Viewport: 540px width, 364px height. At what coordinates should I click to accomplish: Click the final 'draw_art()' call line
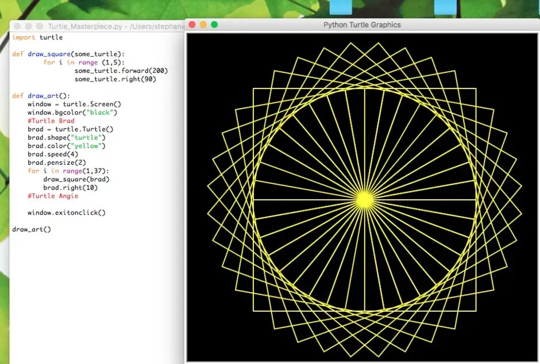click(x=32, y=229)
